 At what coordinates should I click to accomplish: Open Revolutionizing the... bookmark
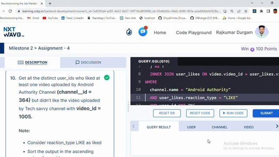(x=12, y=18)
